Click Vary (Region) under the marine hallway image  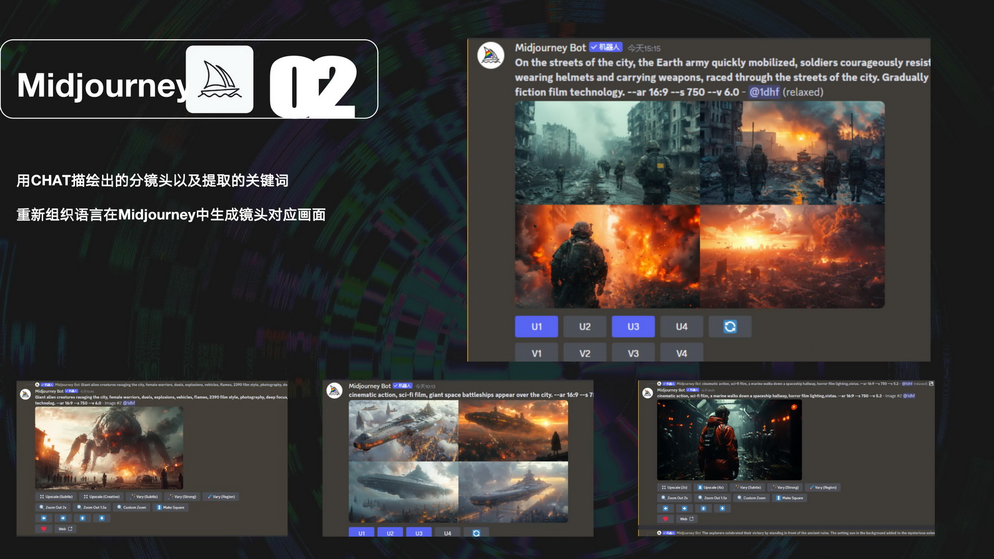(x=822, y=487)
